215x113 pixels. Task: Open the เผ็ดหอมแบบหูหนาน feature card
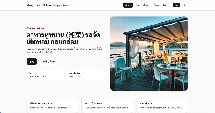pos(52,105)
